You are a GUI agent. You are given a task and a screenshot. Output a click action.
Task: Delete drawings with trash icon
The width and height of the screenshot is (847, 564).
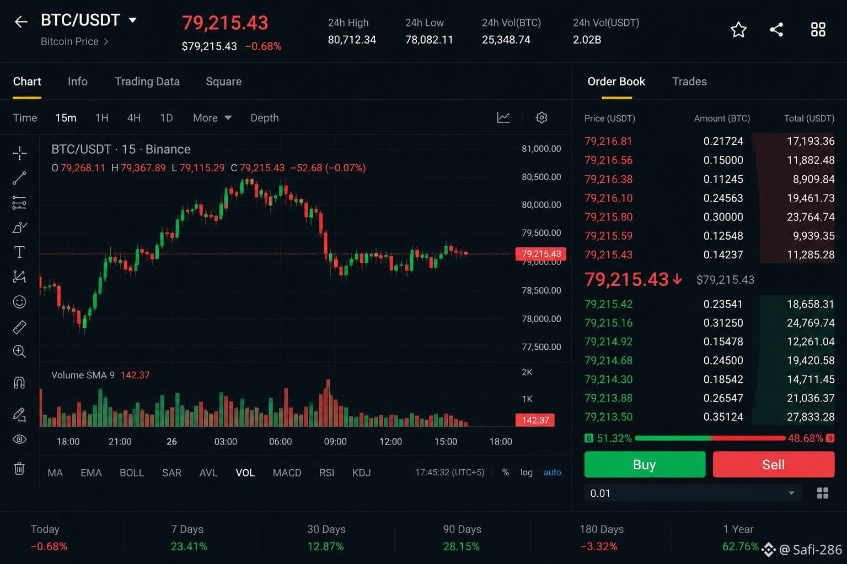(19, 468)
